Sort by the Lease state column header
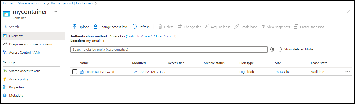The height and width of the screenshot is (104, 355). click(319, 63)
